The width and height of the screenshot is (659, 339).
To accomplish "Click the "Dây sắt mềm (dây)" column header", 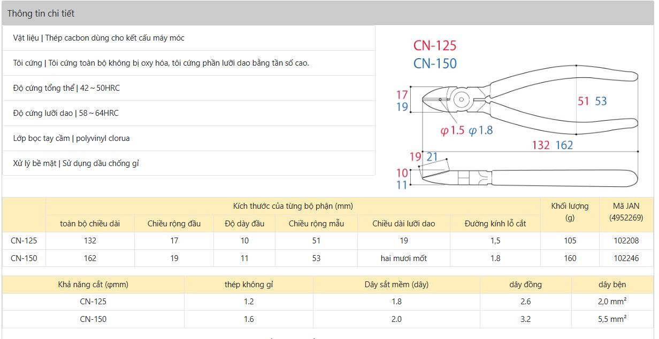I will coord(396,285).
